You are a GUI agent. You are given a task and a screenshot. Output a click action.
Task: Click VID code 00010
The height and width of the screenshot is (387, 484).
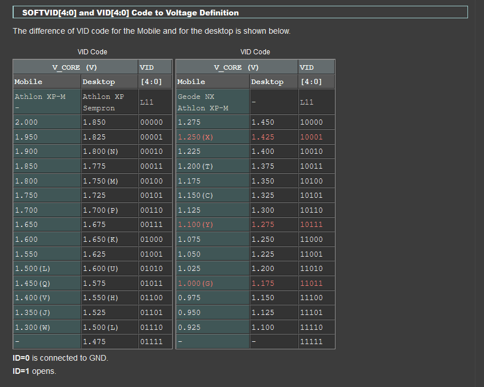pos(151,151)
